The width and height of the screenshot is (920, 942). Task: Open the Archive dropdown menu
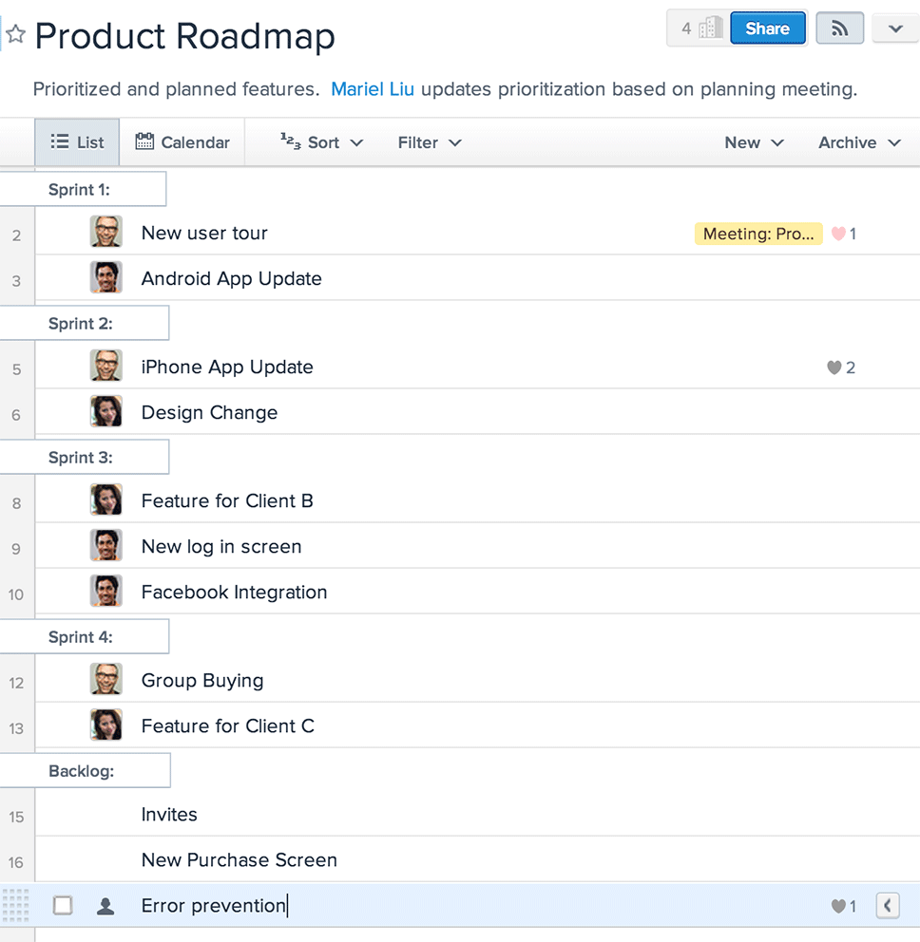click(x=858, y=142)
